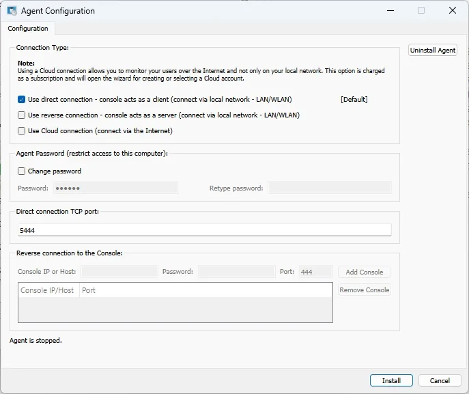Screen dimensions: 469x394
Task: Click the 'Reverse connection to the Console:' label
Action: pyautogui.click(x=70, y=253)
